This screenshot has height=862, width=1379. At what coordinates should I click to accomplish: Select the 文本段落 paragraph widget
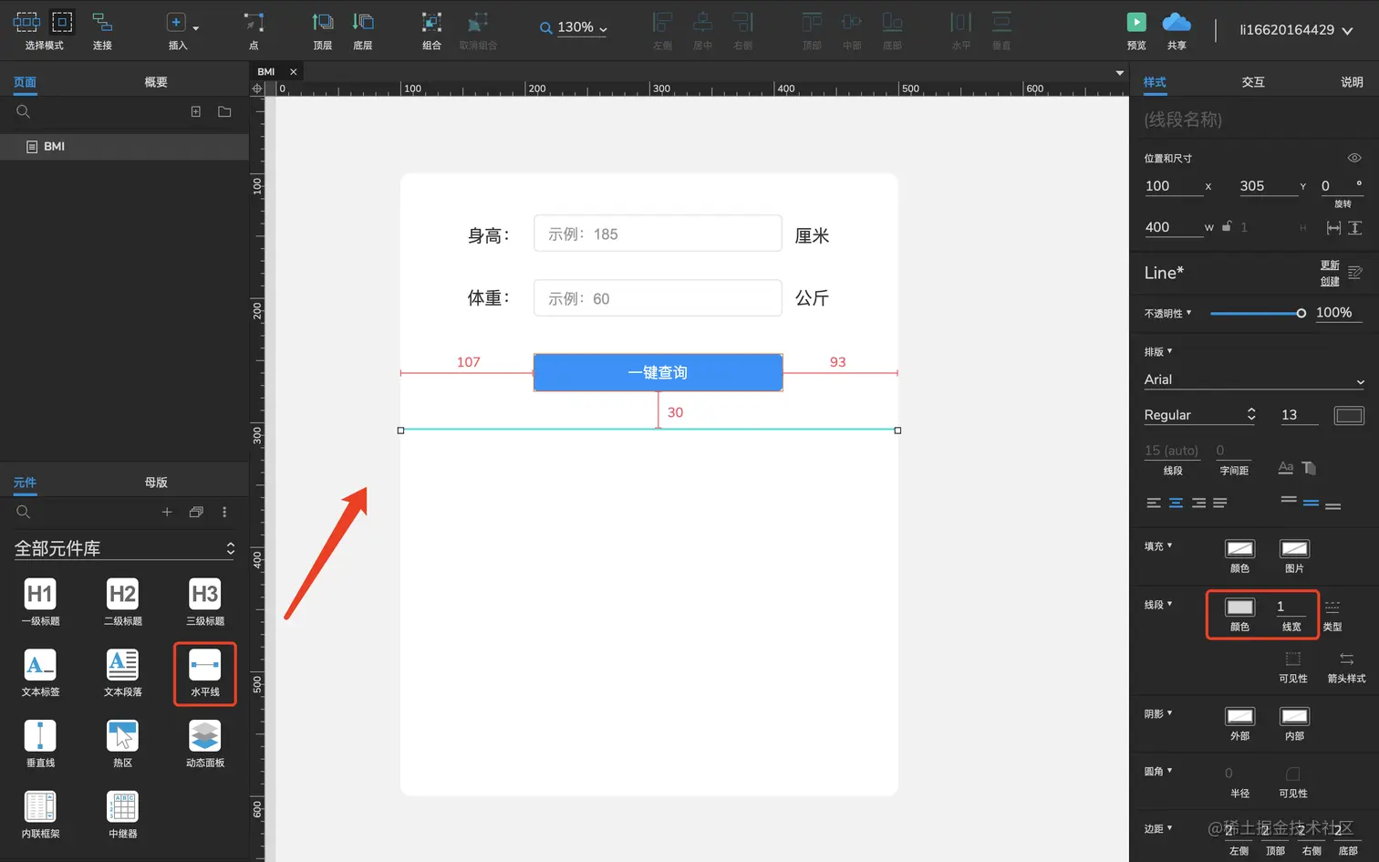(x=122, y=673)
